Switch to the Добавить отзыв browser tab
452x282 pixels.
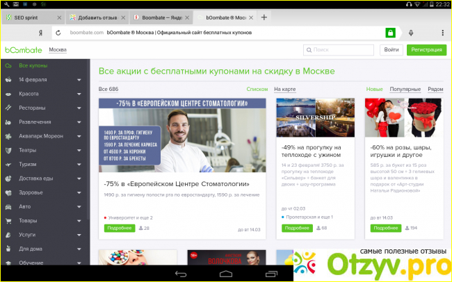pos(92,17)
